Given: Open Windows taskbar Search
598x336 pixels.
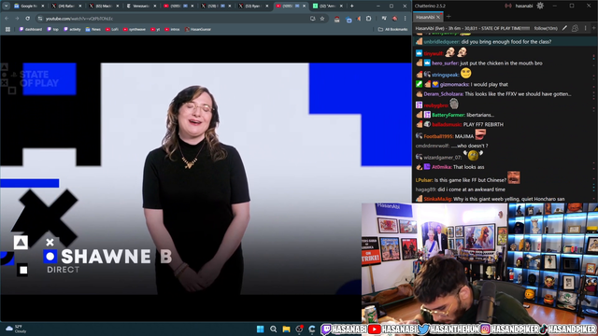Looking at the screenshot, I should [274, 329].
